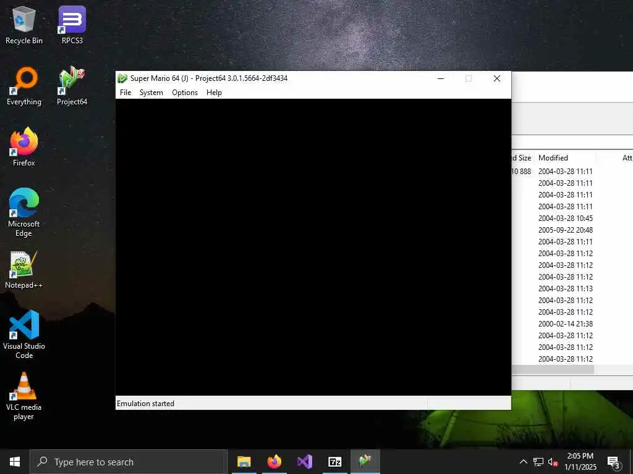Open Firefox from the taskbar

click(x=274, y=462)
